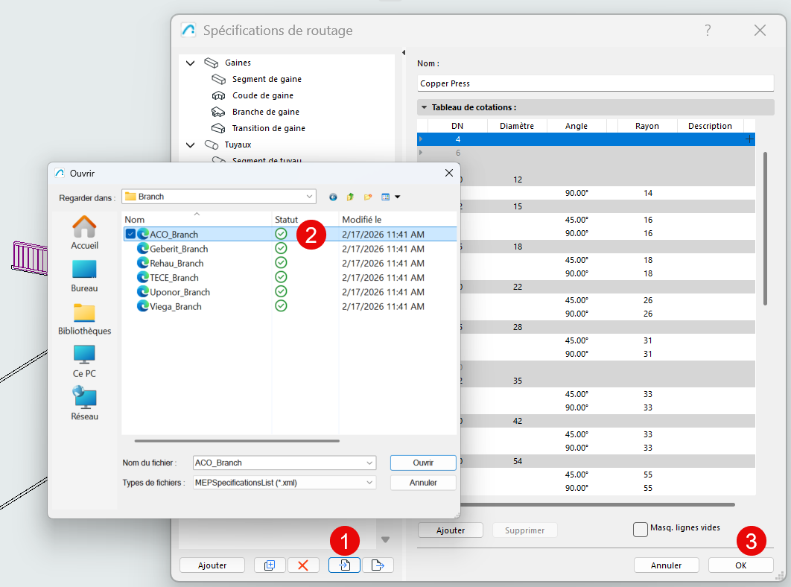The height and width of the screenshot is (587, 791).
Task: Sort files by Nom column header
Action: [x=197, y=219]
